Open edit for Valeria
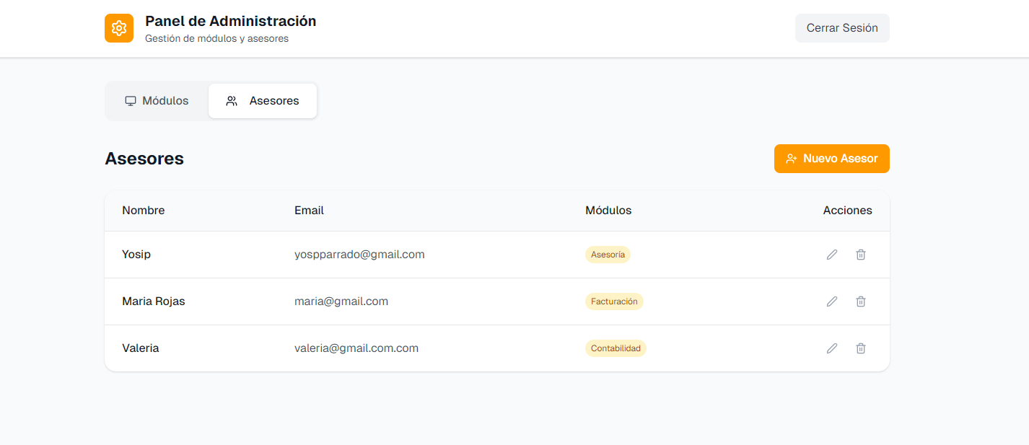Viewport: 1029px width, 445px height. tap(832, 348)
